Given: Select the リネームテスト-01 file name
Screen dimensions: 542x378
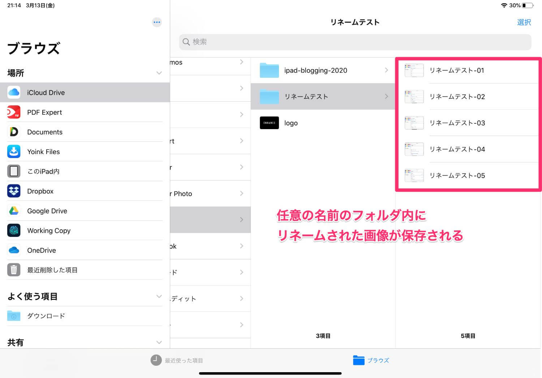Looking at the screenshot, I should (x=457, y=70).
